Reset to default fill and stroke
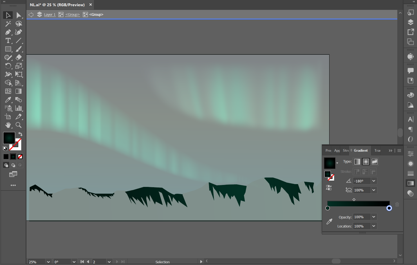417x265 pixels. pos(5,149)
